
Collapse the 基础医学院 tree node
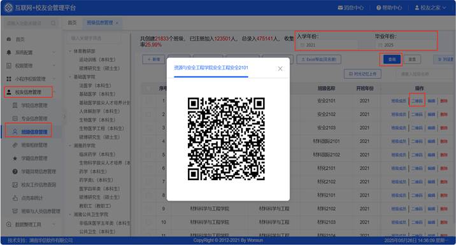coord(70,77)
